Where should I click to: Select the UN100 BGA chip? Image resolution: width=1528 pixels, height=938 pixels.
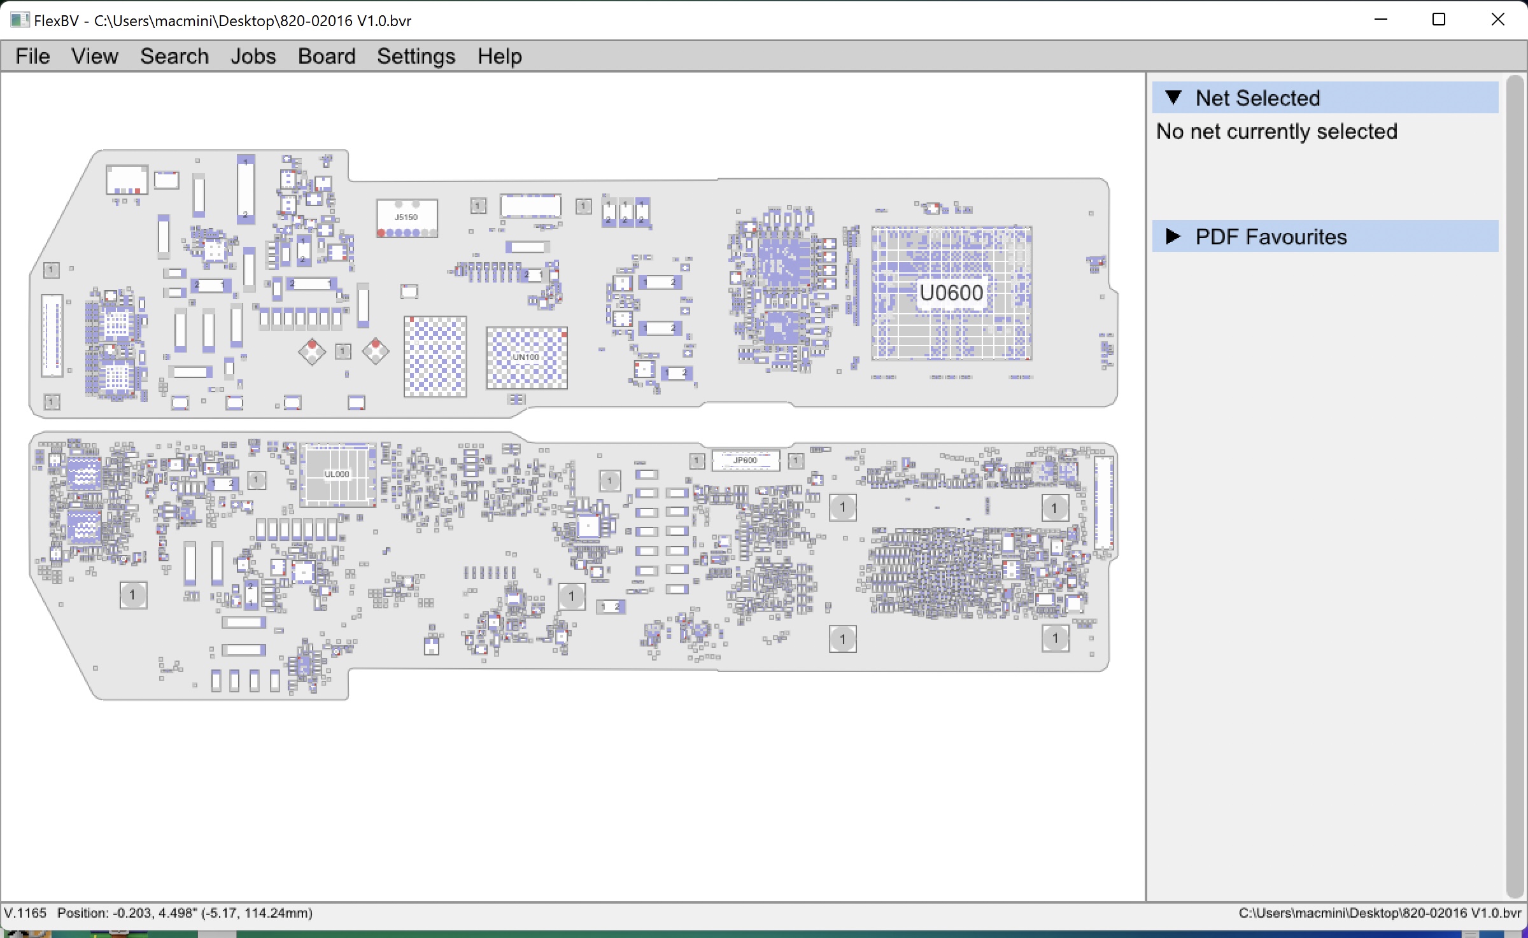(527, 358)
